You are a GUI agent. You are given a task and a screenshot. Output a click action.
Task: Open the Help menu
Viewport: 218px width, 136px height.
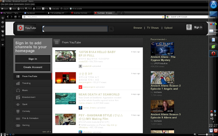pyautogui.click(x=33, y=4)
